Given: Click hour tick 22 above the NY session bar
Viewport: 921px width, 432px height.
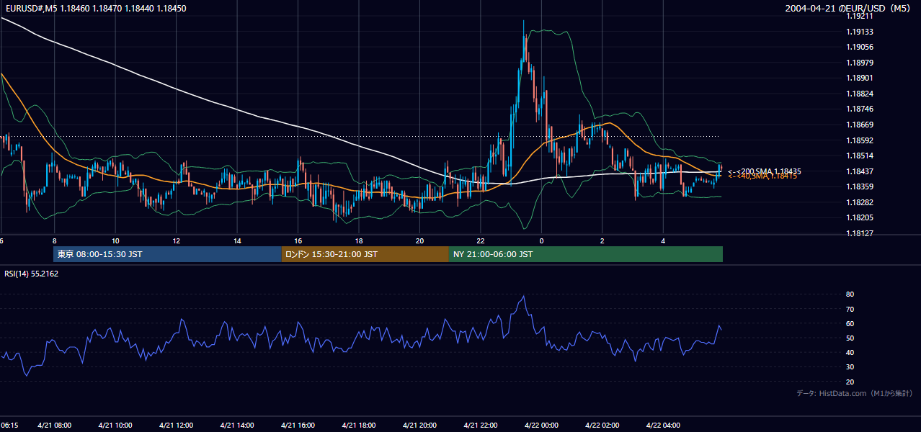Looking at the screenshot, I should coord(481,240).
